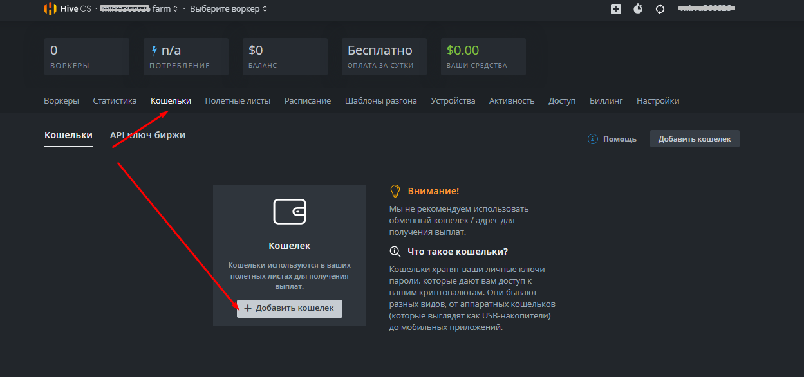This screenshot has width=804, height=377.
Task: Click the top-right Добавить кошелек button
Action: pos(695,139)
